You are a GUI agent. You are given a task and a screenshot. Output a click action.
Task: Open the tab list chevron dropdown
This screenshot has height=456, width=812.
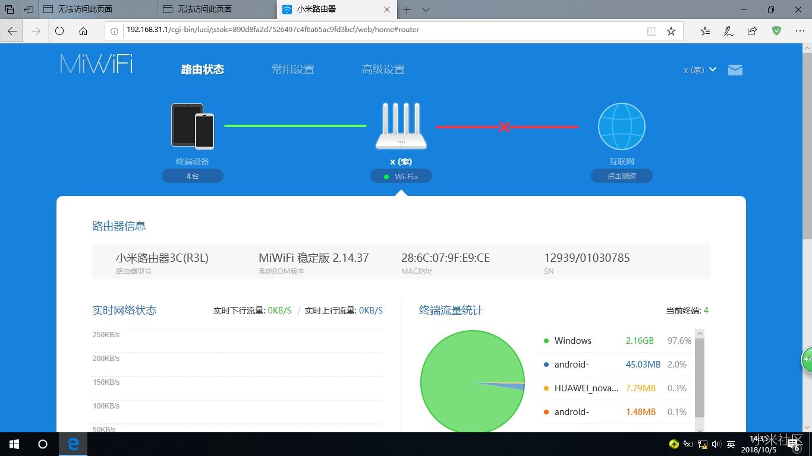click(x=426, y=9)
